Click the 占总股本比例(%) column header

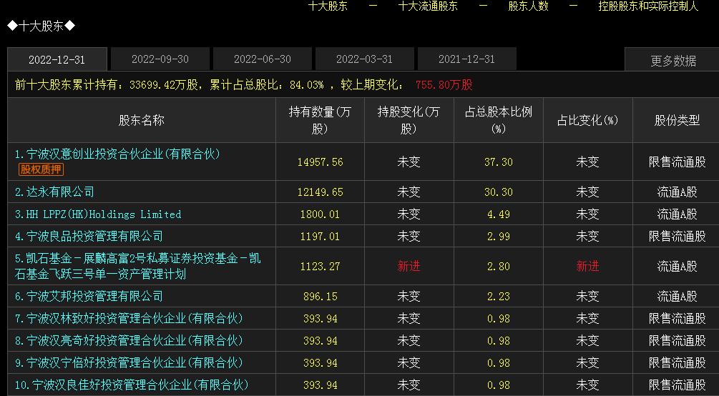(x=499, y=120)
